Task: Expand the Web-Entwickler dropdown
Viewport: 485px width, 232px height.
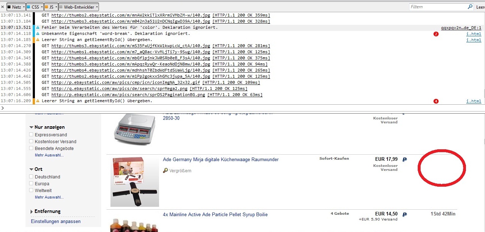Action: tap(97, 7)
